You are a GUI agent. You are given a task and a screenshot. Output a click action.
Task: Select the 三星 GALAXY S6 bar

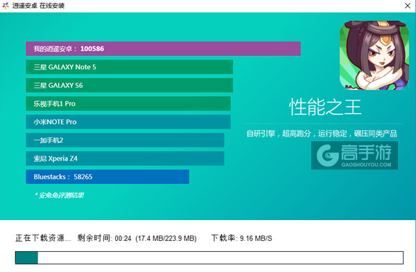pyautogui.click(x=129, y=85)
